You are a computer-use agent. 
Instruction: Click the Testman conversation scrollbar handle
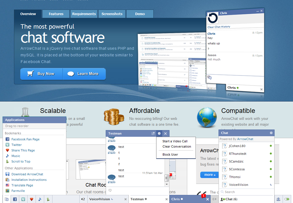point(166,178)
